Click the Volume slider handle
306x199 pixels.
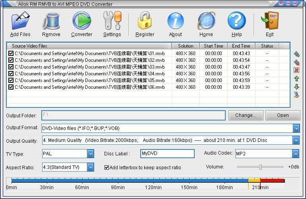pyautogui.click(x=260, y=167)
